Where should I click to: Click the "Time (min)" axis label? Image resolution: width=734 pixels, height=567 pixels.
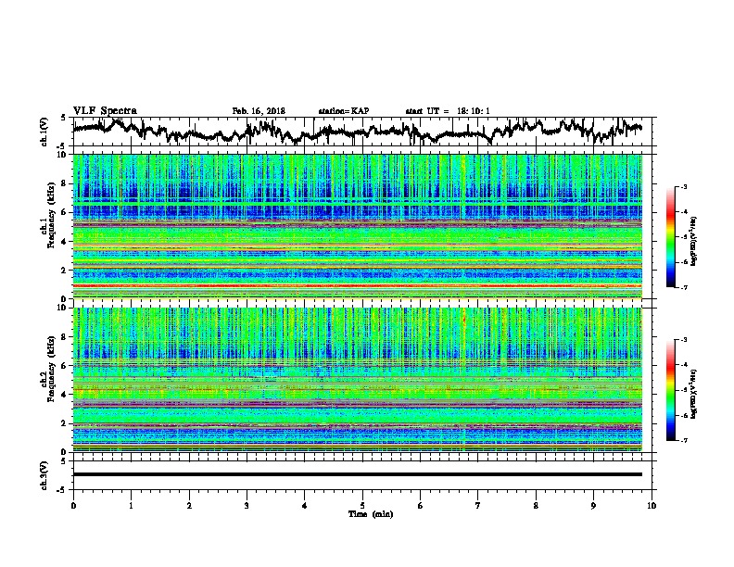click(x=371, y=514)
